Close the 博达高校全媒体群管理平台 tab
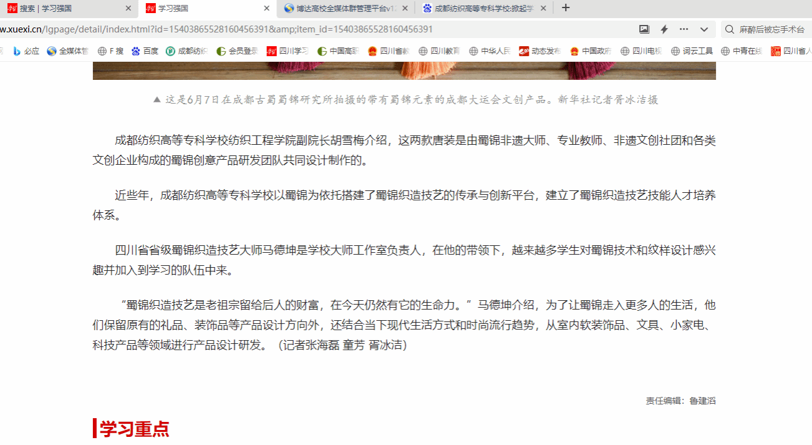The width and height of the screenshot is (812, 445). pos(405,8)
